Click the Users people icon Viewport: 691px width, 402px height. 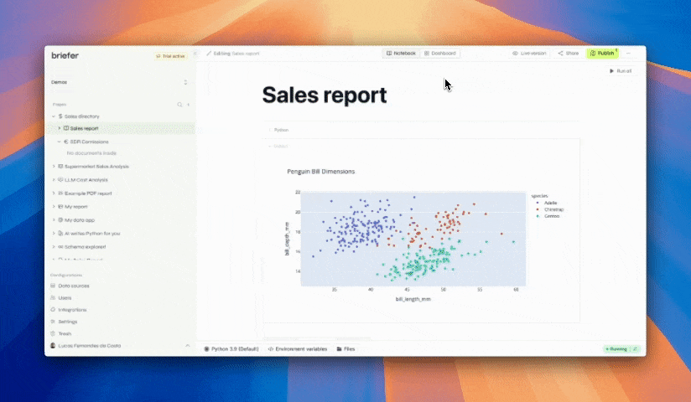click(53, 297)
